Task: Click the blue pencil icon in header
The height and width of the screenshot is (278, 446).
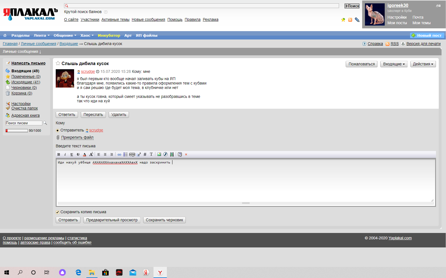Action: tap(357, 20)
